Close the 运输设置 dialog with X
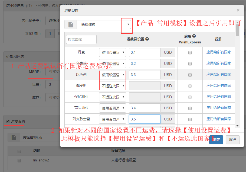Screen dimensions: 246x172 coord(238,10)
